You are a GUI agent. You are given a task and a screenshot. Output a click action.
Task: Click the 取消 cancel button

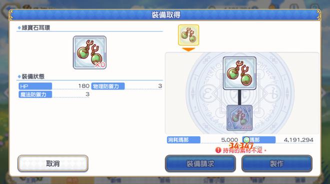click(53, 163)
